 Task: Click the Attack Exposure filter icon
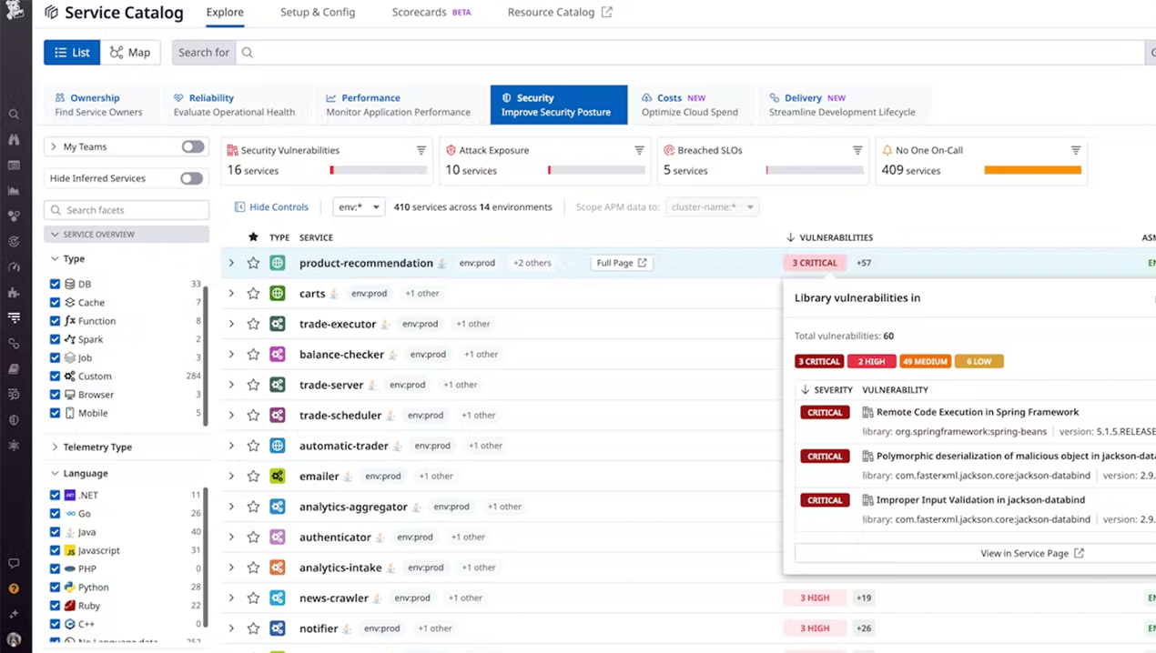coord(639,150)
